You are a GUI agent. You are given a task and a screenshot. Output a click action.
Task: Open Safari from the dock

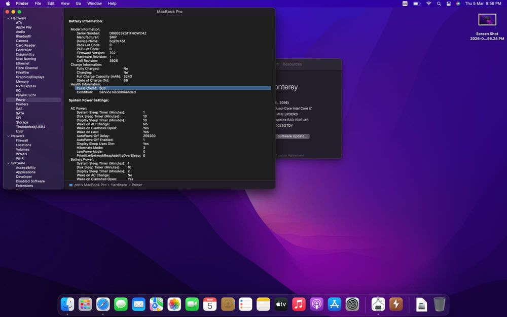[x=103, y=304]
